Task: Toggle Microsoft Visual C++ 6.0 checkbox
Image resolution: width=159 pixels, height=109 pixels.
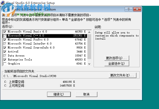Action: coord(5,36)
